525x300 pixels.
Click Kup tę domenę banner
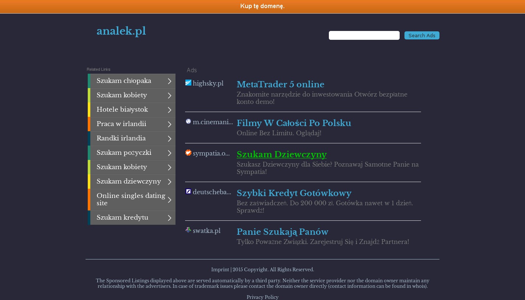[262, 6]
